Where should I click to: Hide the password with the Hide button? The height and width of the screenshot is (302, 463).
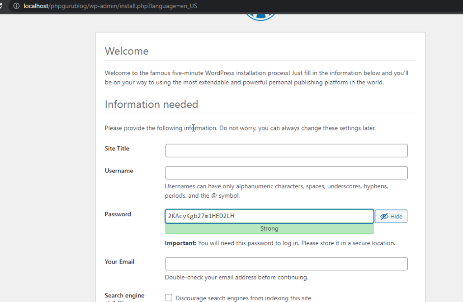click(391, 217)
